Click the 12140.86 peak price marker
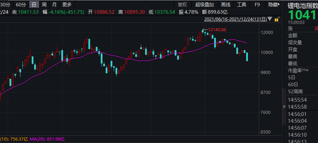The width and height of the screenshot is (318, 143). coord(217,30)
